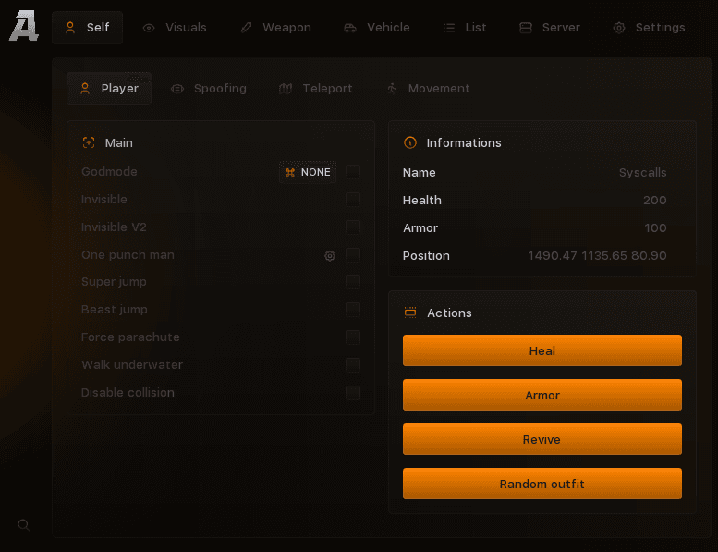Screen dimensions: 718x552
Task: Toggle the One punch man checkbox
Action: click(353, 254)
